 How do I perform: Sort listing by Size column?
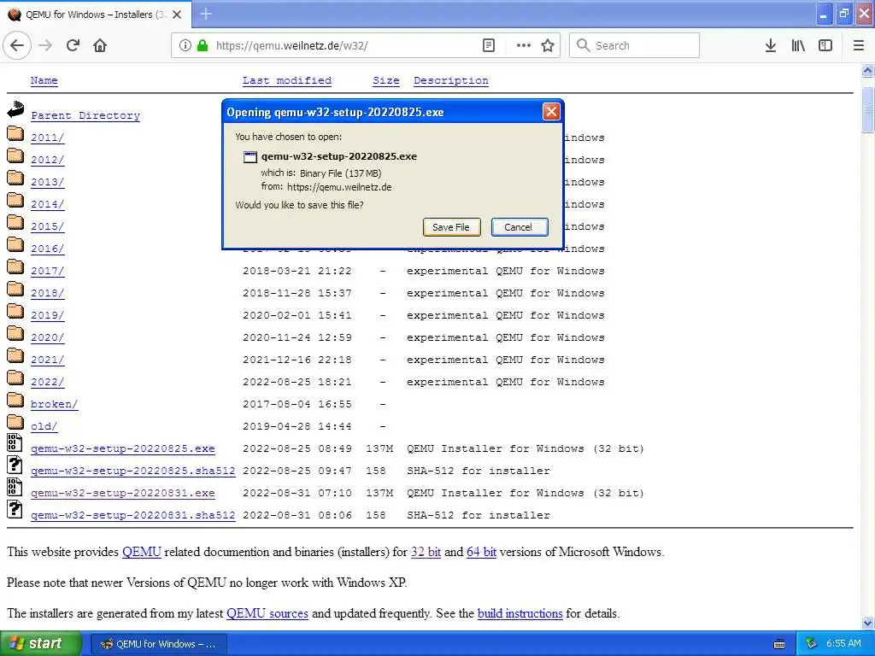(x=386, y=80)
